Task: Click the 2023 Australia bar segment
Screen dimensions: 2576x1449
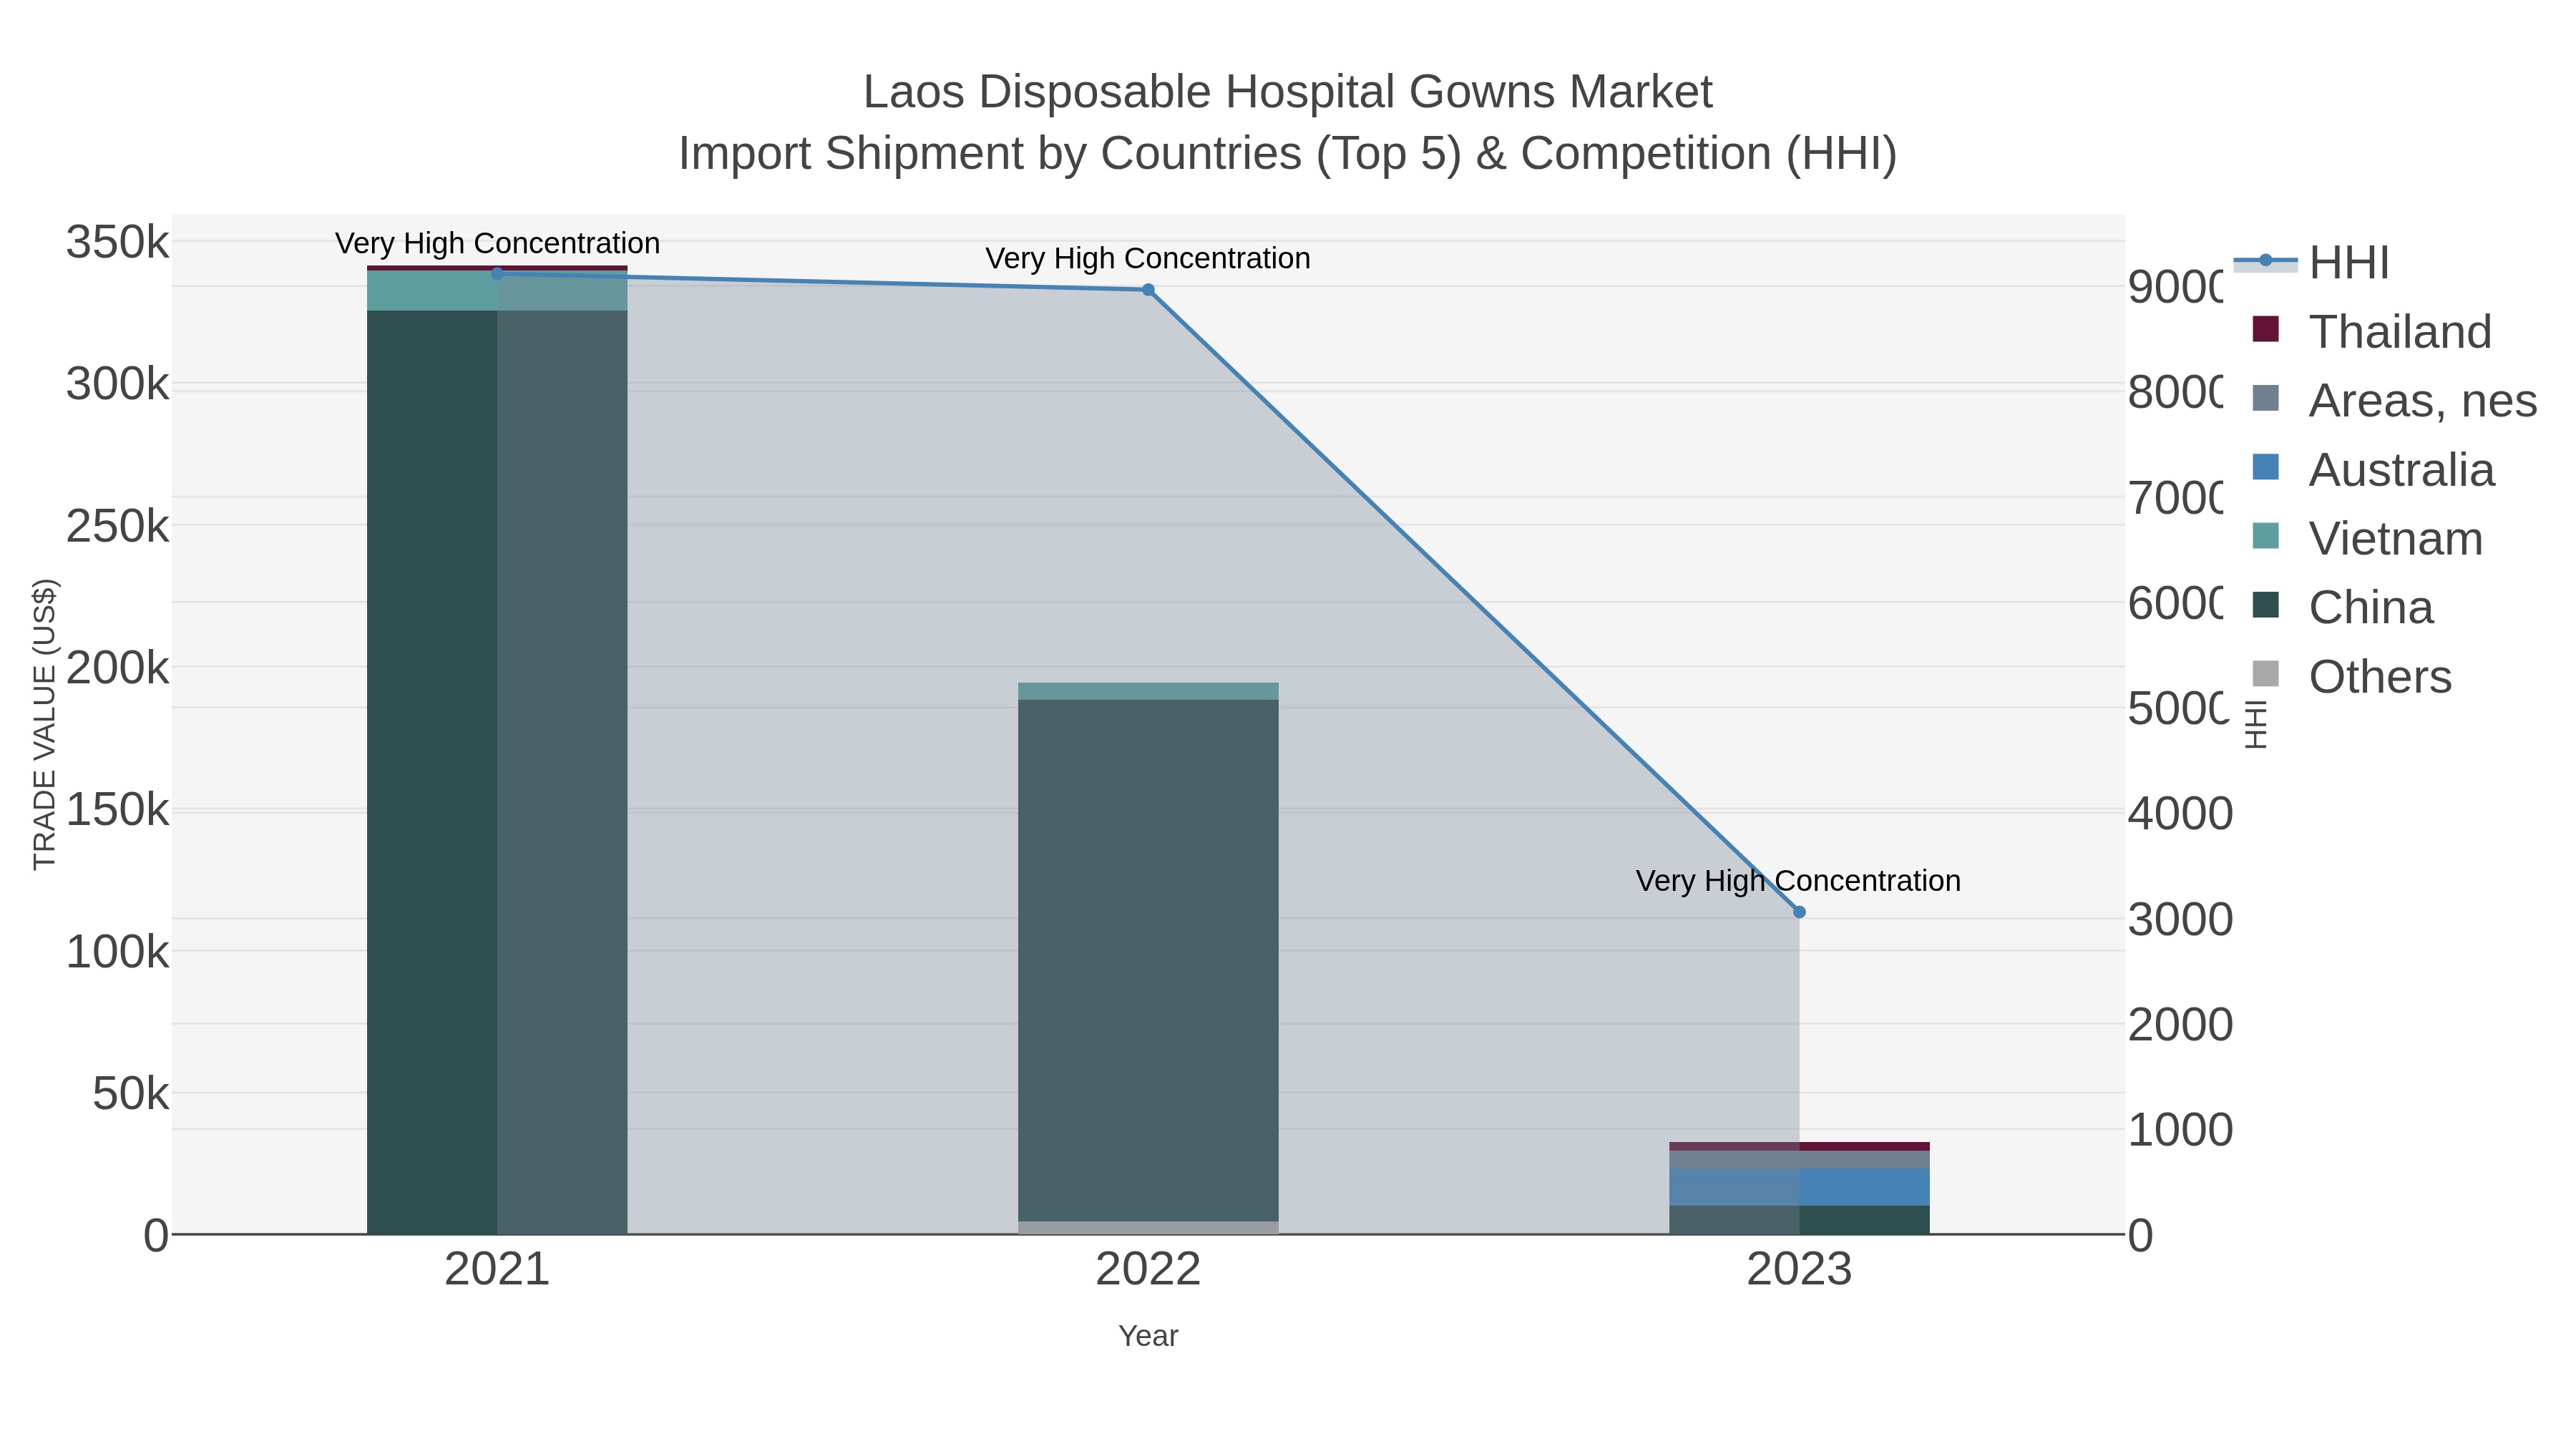Action: coord(1799,1187)
